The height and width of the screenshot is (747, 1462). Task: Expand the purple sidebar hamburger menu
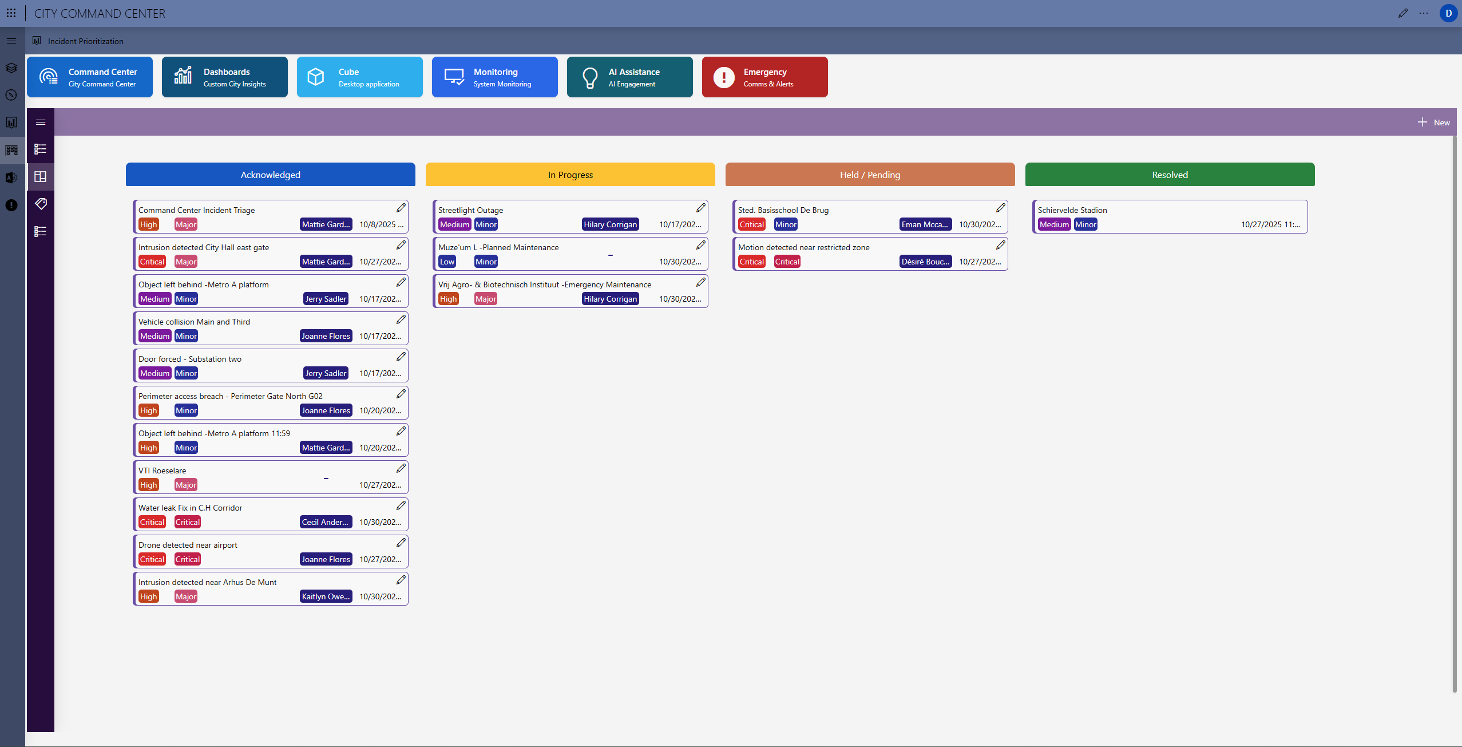click(40, 122)
